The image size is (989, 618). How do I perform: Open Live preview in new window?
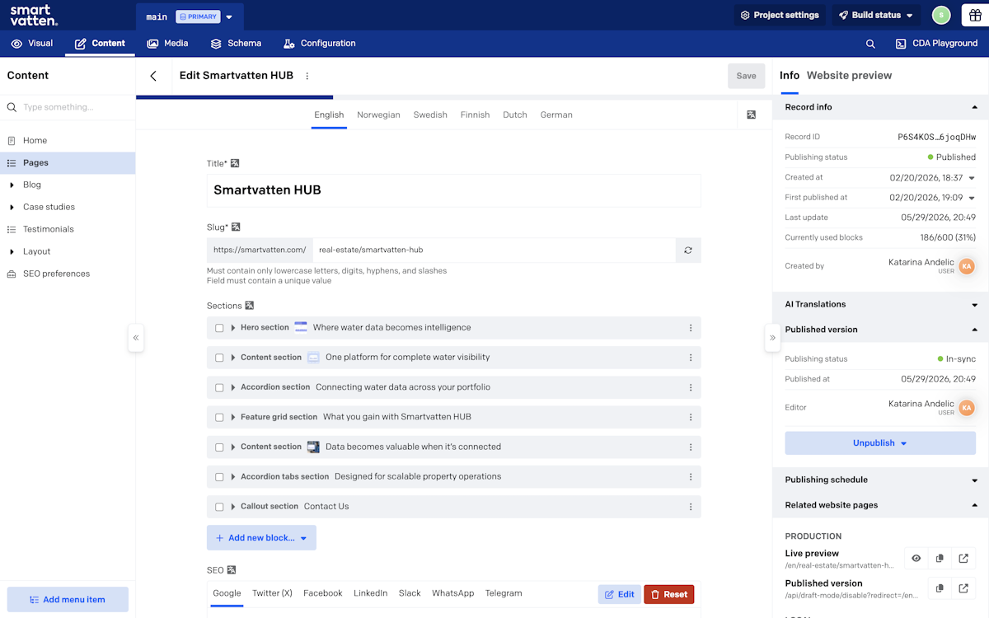click(963, 559)
